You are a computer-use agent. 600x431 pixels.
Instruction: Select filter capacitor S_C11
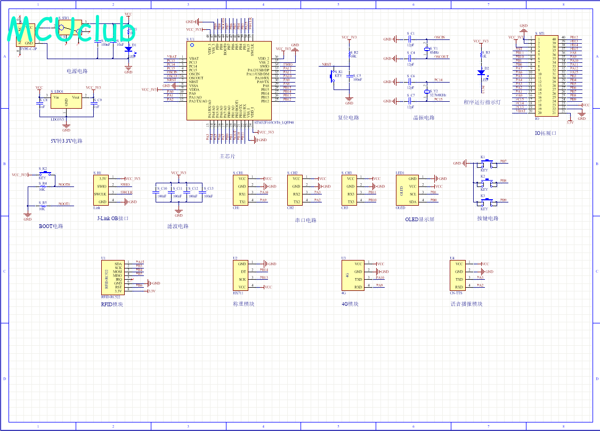tap(172, 192)
